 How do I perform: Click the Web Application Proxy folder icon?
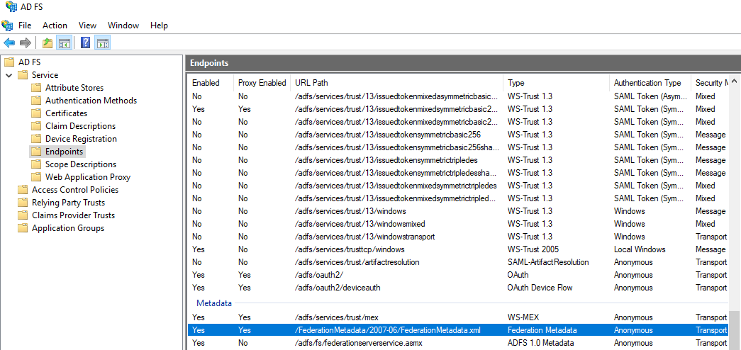36,176
